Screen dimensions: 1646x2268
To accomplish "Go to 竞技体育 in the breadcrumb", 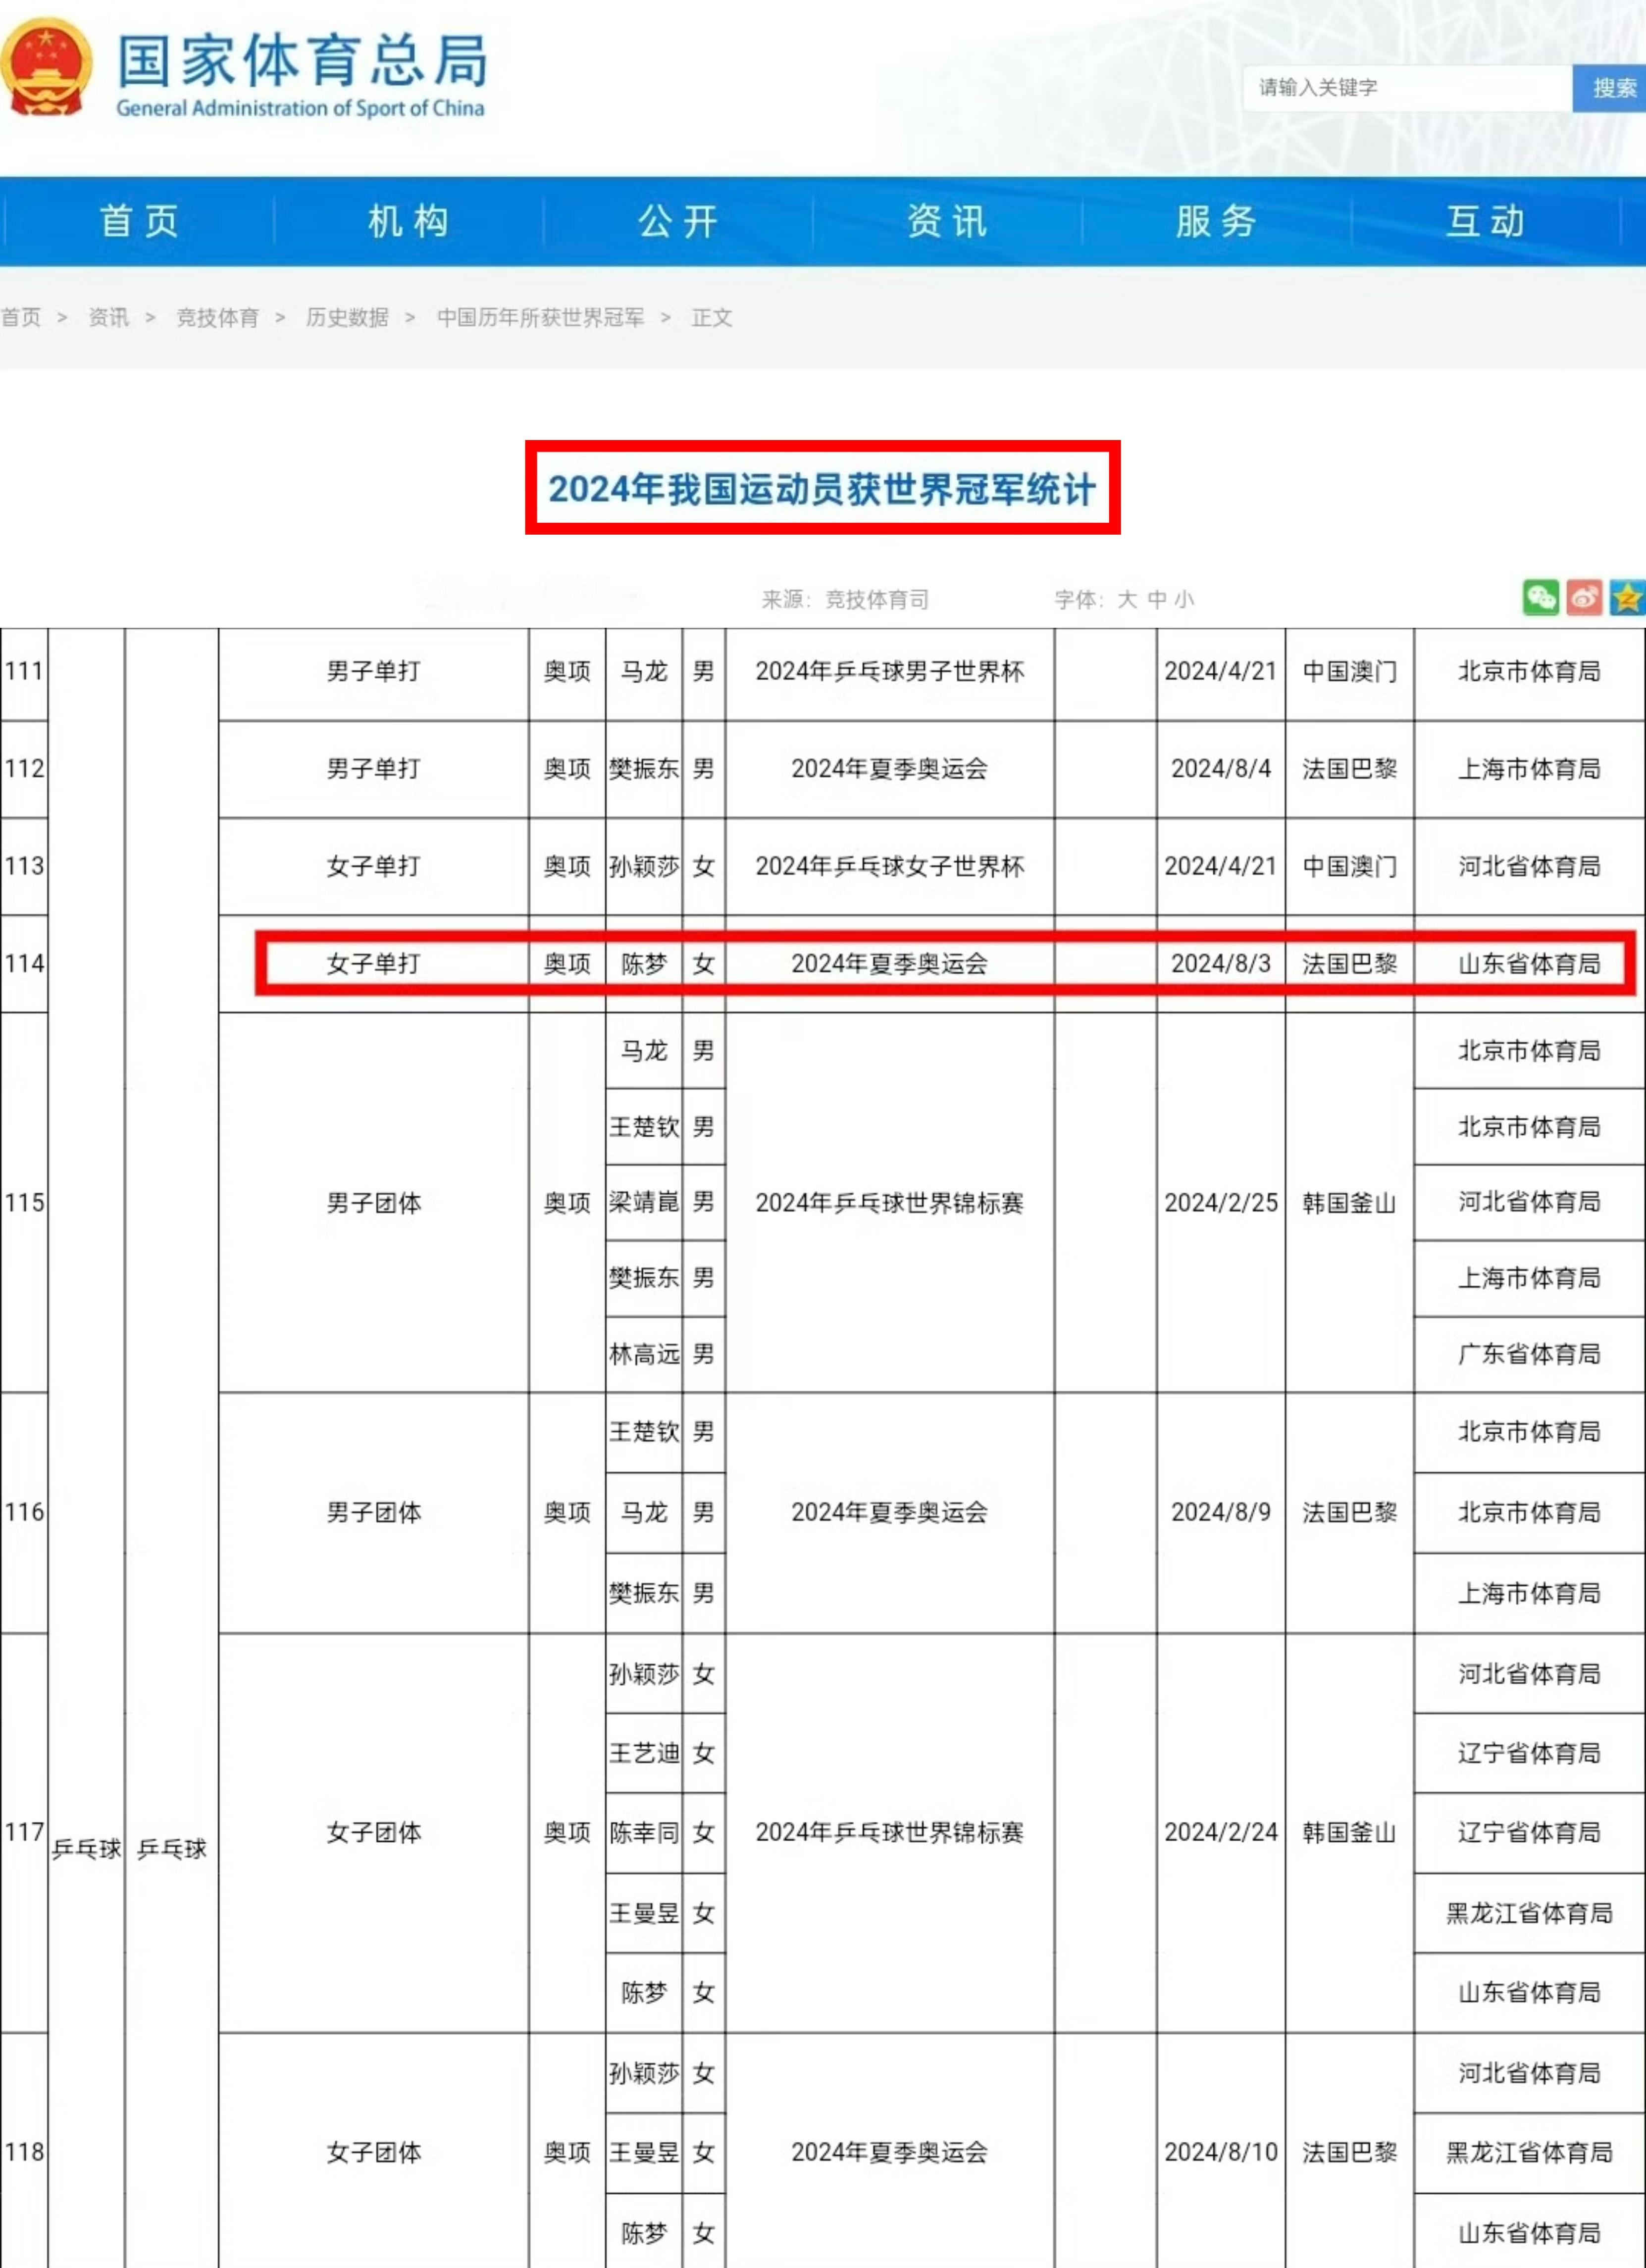I will coord(218,318).
